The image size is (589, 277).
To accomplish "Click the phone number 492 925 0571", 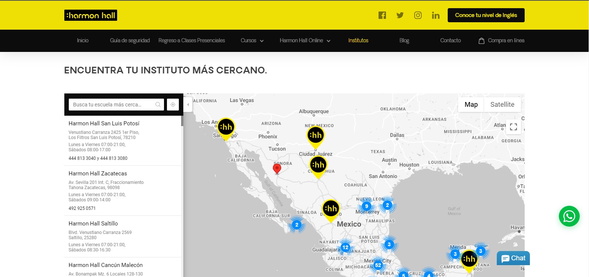I will click(82, 208).
